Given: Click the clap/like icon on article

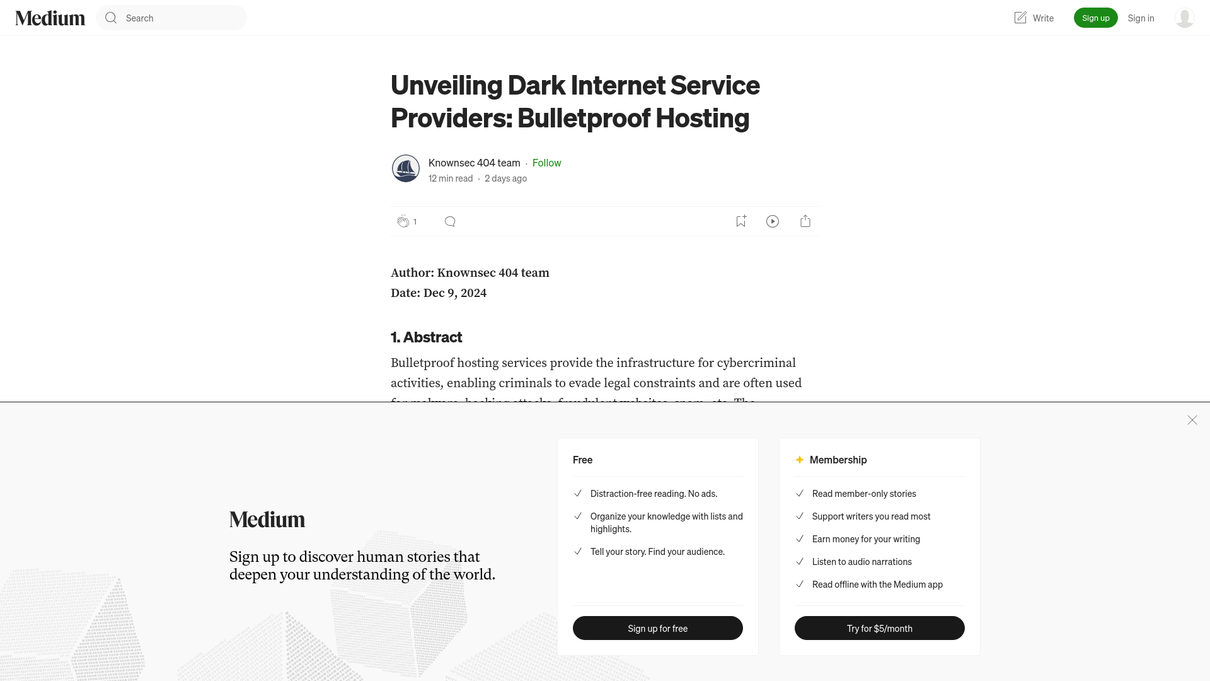Looking at the screenshot, I should (x=402, y=221).
